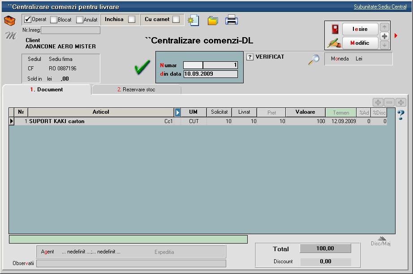
Task: Click the Iesire button
Action: coord(360,29)
